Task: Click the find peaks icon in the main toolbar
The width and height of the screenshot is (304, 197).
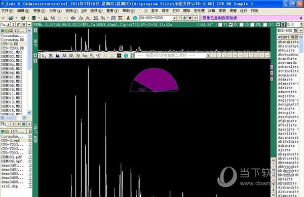Action: (46, 18)
